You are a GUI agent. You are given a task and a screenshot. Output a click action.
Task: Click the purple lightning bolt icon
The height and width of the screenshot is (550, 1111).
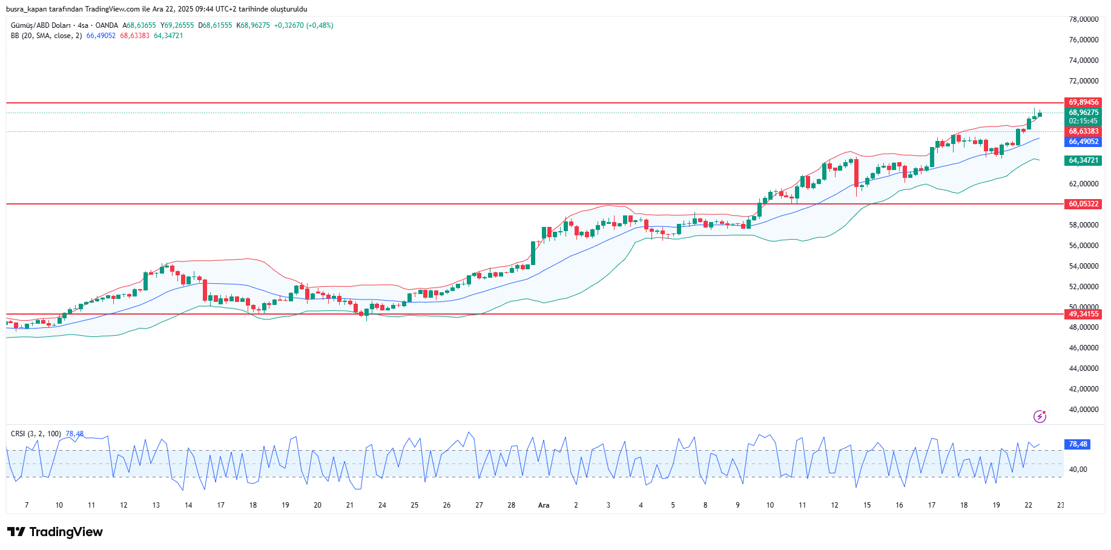pyautogui.click(x=1040, y=416)
